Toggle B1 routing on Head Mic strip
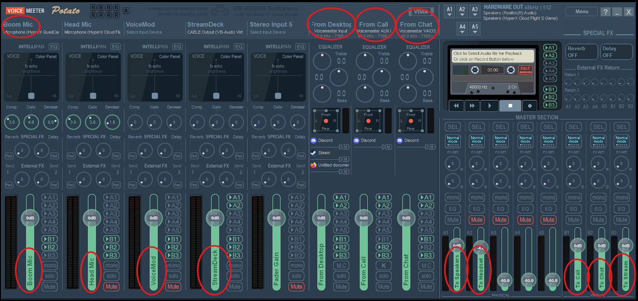638x301 pixels. click(x=111, y=239)
